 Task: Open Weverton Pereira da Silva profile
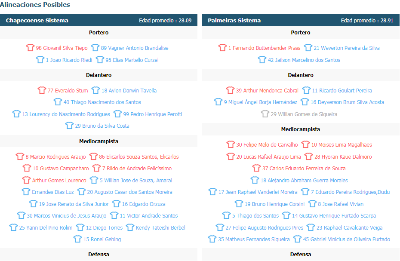click(x=347, y=48)
